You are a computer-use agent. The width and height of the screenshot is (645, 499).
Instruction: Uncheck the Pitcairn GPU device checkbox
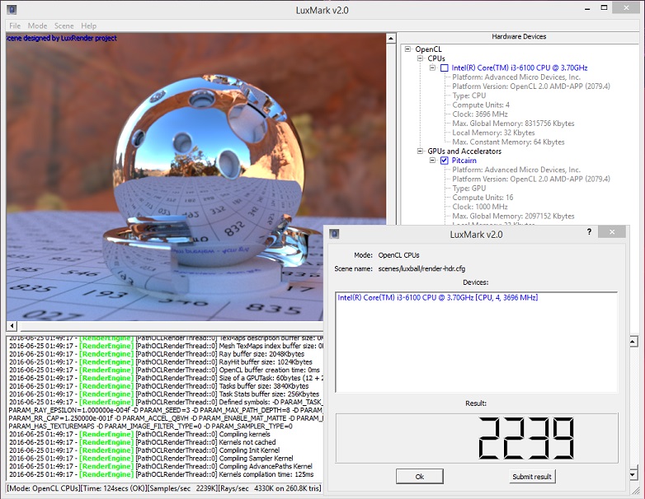tap(445, 161)
